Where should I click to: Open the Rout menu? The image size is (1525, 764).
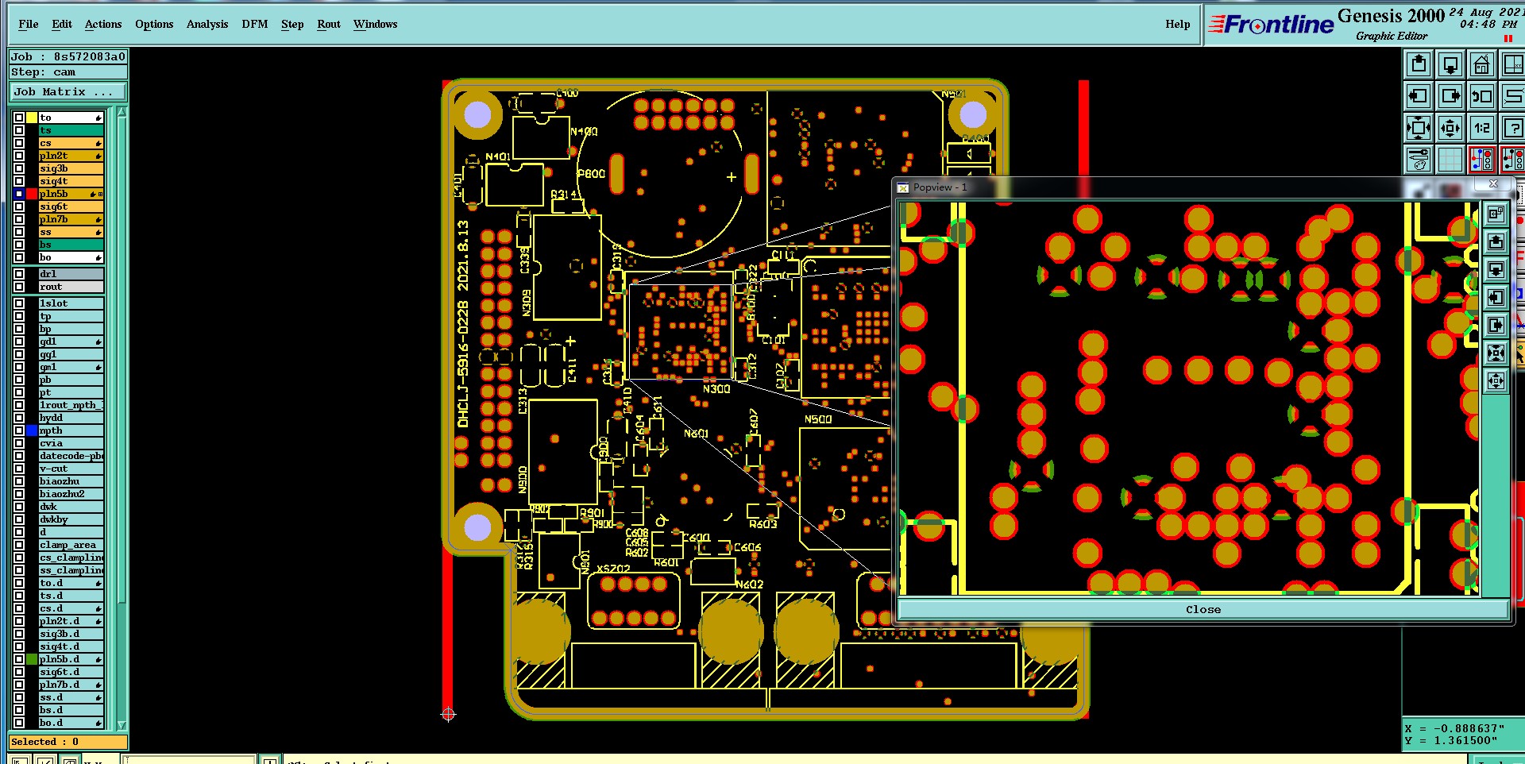tap(329, 24)
